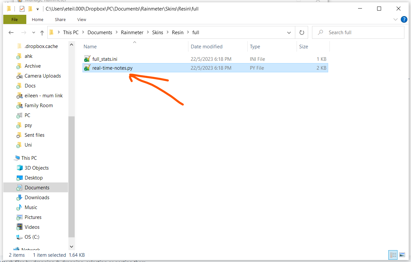This screenshot has width=411, height=262.
Task: Click the Search full input box
Action: pos(358,33)
